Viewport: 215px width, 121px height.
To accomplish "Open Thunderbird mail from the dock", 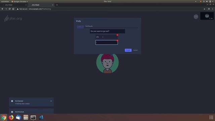I will tap(18, 117).
